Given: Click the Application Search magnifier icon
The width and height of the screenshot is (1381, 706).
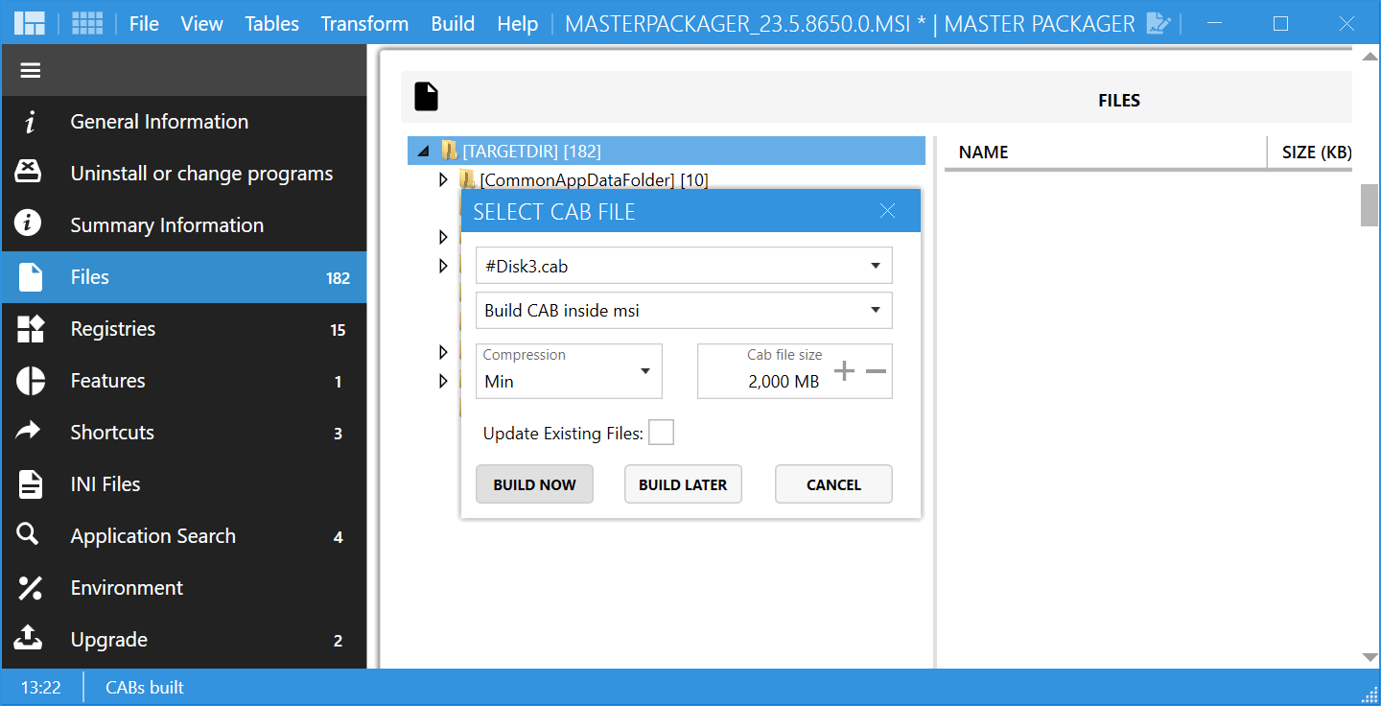Looking at the screenshot, I should click(x=29, y=535).
